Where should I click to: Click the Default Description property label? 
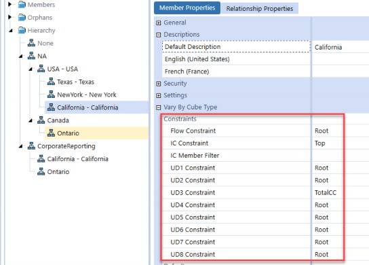pyautogui.click(x=193, y=47)
